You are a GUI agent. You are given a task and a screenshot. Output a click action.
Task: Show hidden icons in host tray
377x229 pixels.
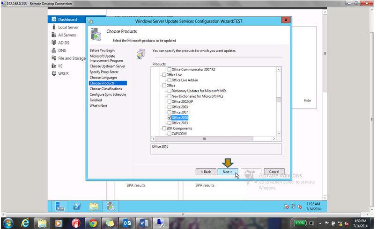[x=320, y=223]
